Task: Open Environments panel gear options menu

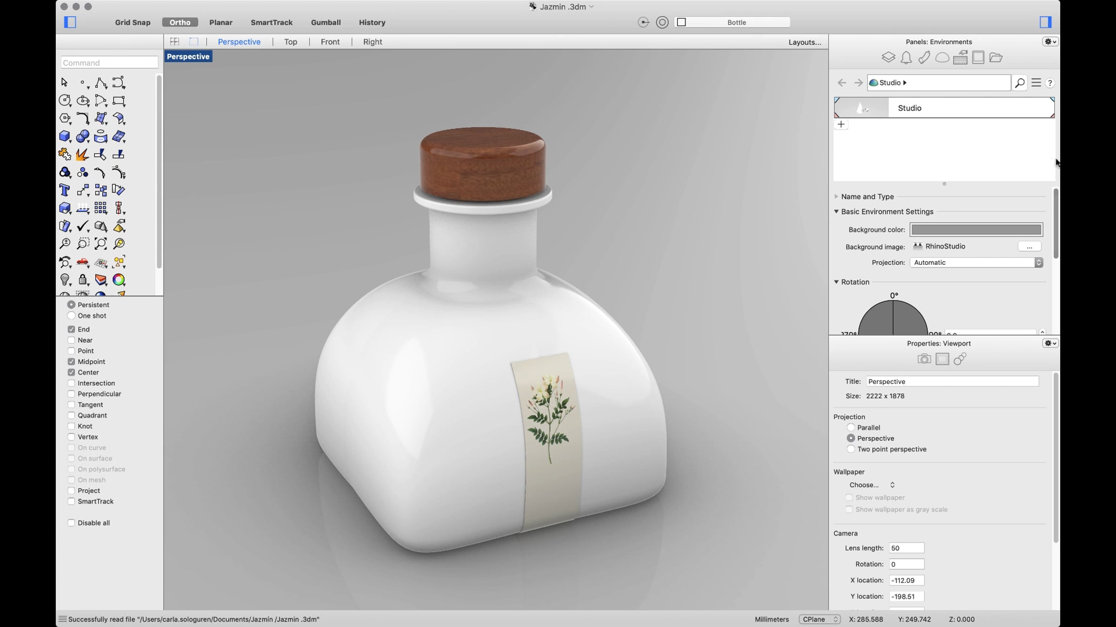Action: (1050, 42)
